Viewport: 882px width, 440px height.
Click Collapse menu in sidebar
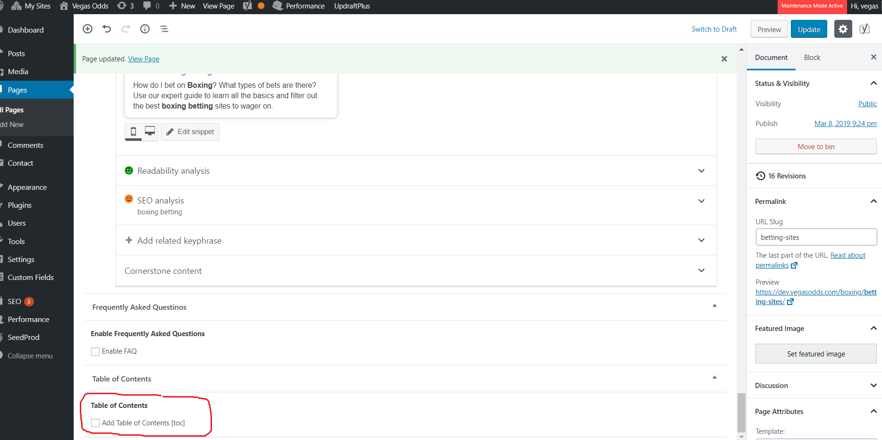pos(30,356)
